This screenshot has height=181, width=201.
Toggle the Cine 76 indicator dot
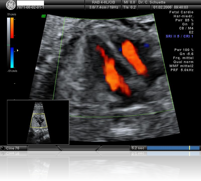[3, 148]
